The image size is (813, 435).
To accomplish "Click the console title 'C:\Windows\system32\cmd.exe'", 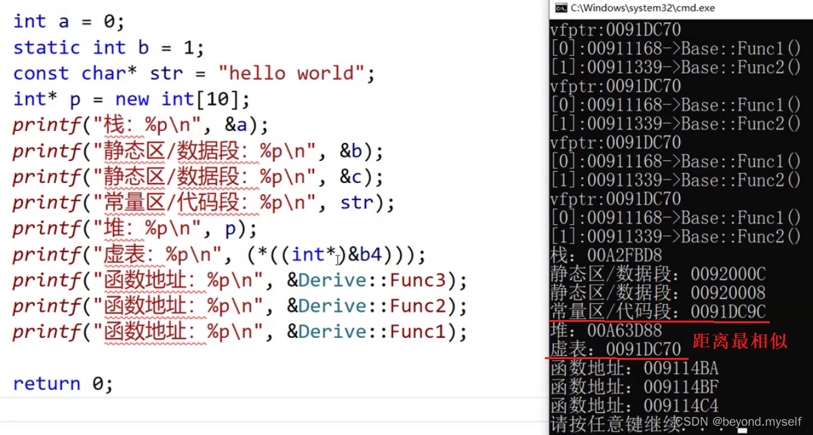I will (x=643, y=9).
